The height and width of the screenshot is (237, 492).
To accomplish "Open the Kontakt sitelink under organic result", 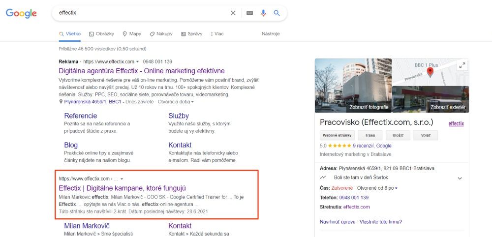I will pos(180,226).
